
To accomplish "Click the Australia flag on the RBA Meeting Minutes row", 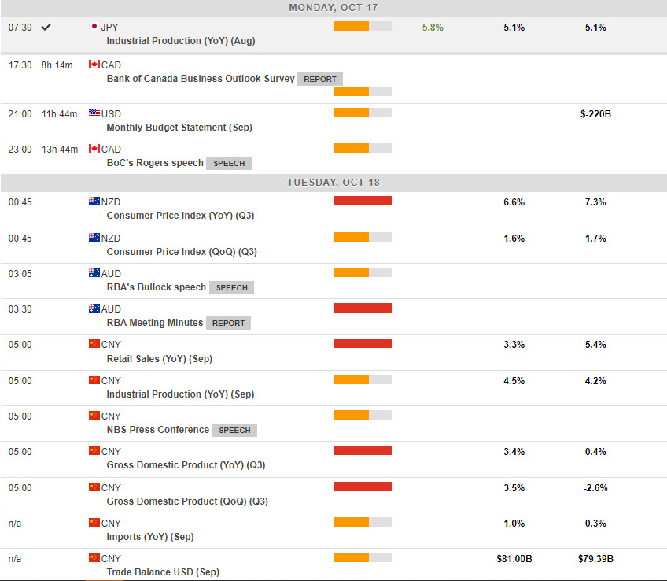I will (x=94, y=309).
